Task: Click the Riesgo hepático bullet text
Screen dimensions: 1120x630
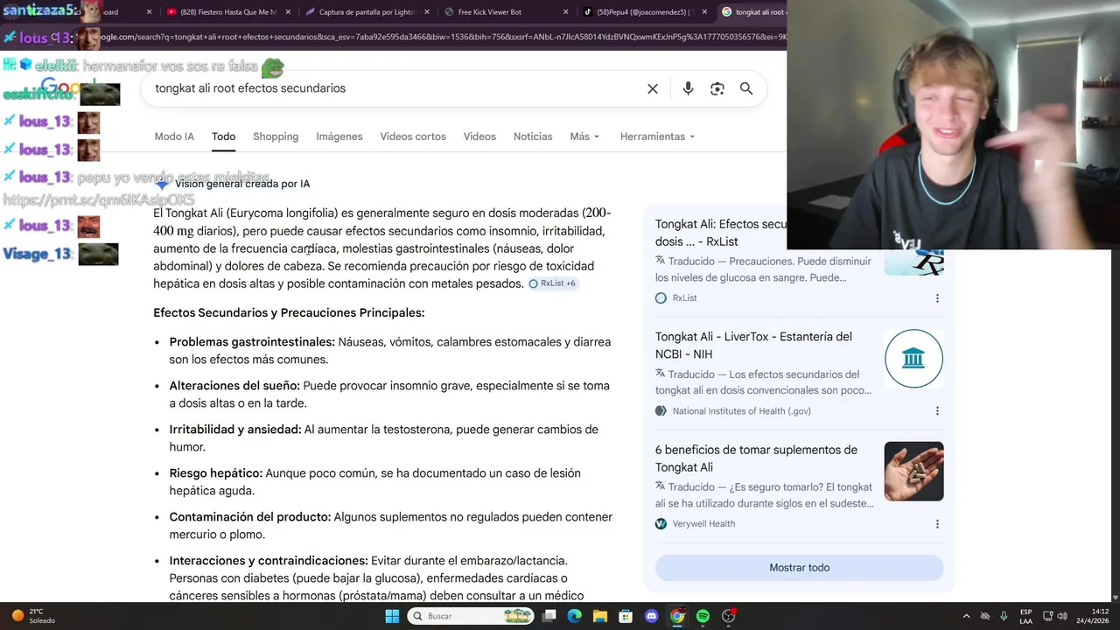Action: click(x=375, y=482)
